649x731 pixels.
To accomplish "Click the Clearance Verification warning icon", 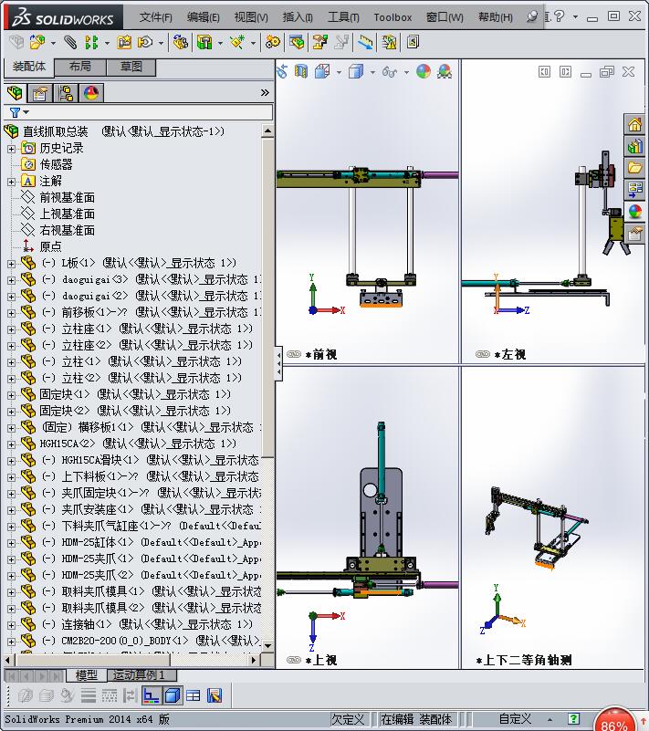I will (x=389, y=42).
